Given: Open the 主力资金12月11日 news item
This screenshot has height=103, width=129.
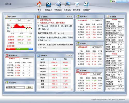Looking at the screenshot, I should 55,28.
